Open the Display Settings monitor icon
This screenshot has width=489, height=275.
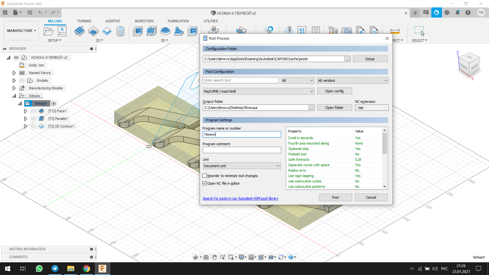tap(241, 257)
